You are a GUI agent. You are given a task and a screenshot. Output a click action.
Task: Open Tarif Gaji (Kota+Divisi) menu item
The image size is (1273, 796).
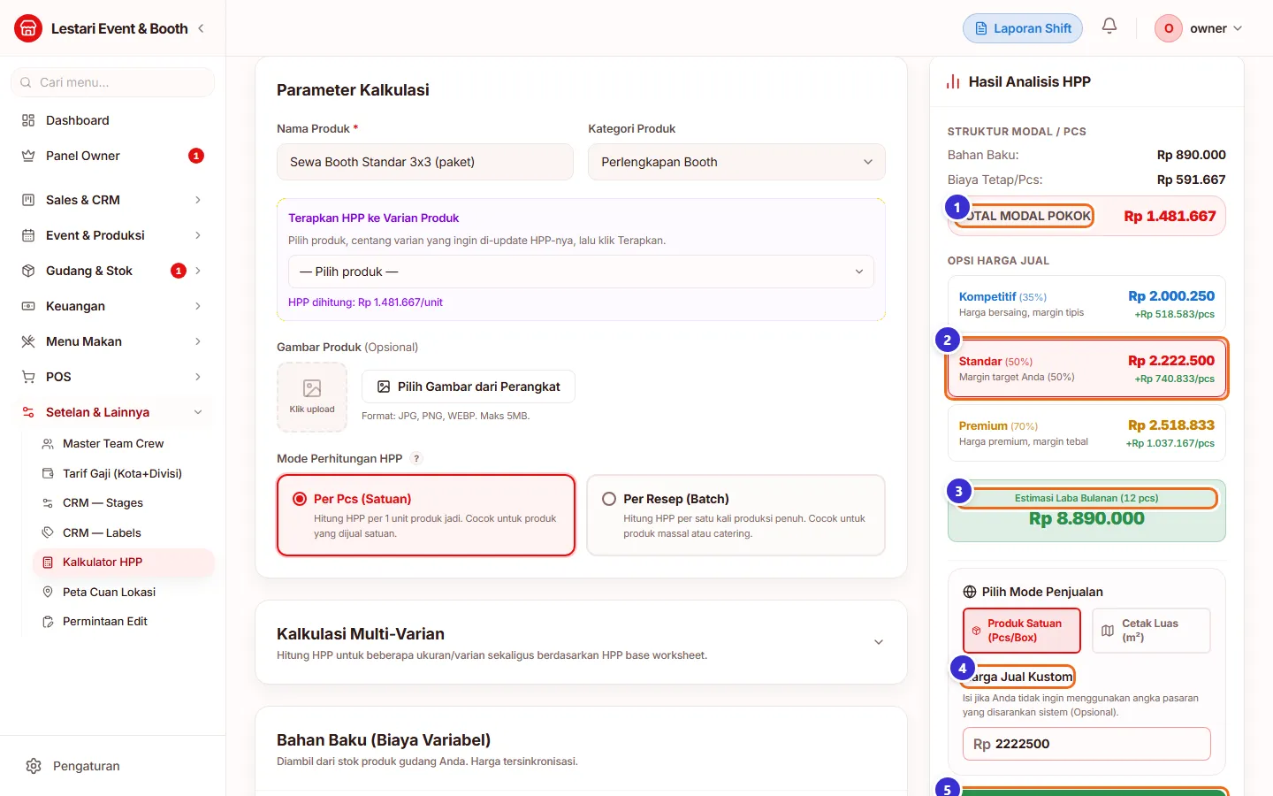coord(124,474)
